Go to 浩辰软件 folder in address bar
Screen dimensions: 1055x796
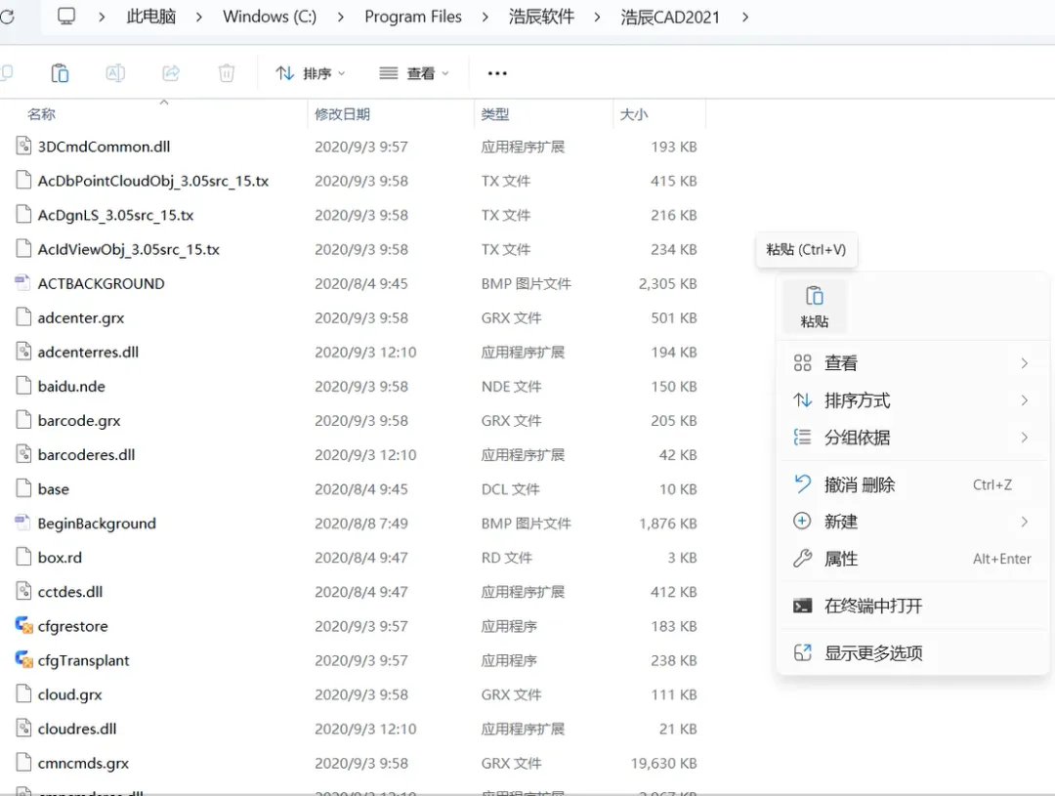pyautogui.click(x=541, y=17)
